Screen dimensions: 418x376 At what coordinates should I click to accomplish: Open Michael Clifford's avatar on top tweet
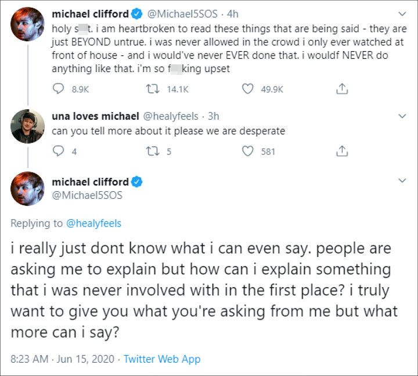point(27,23)
